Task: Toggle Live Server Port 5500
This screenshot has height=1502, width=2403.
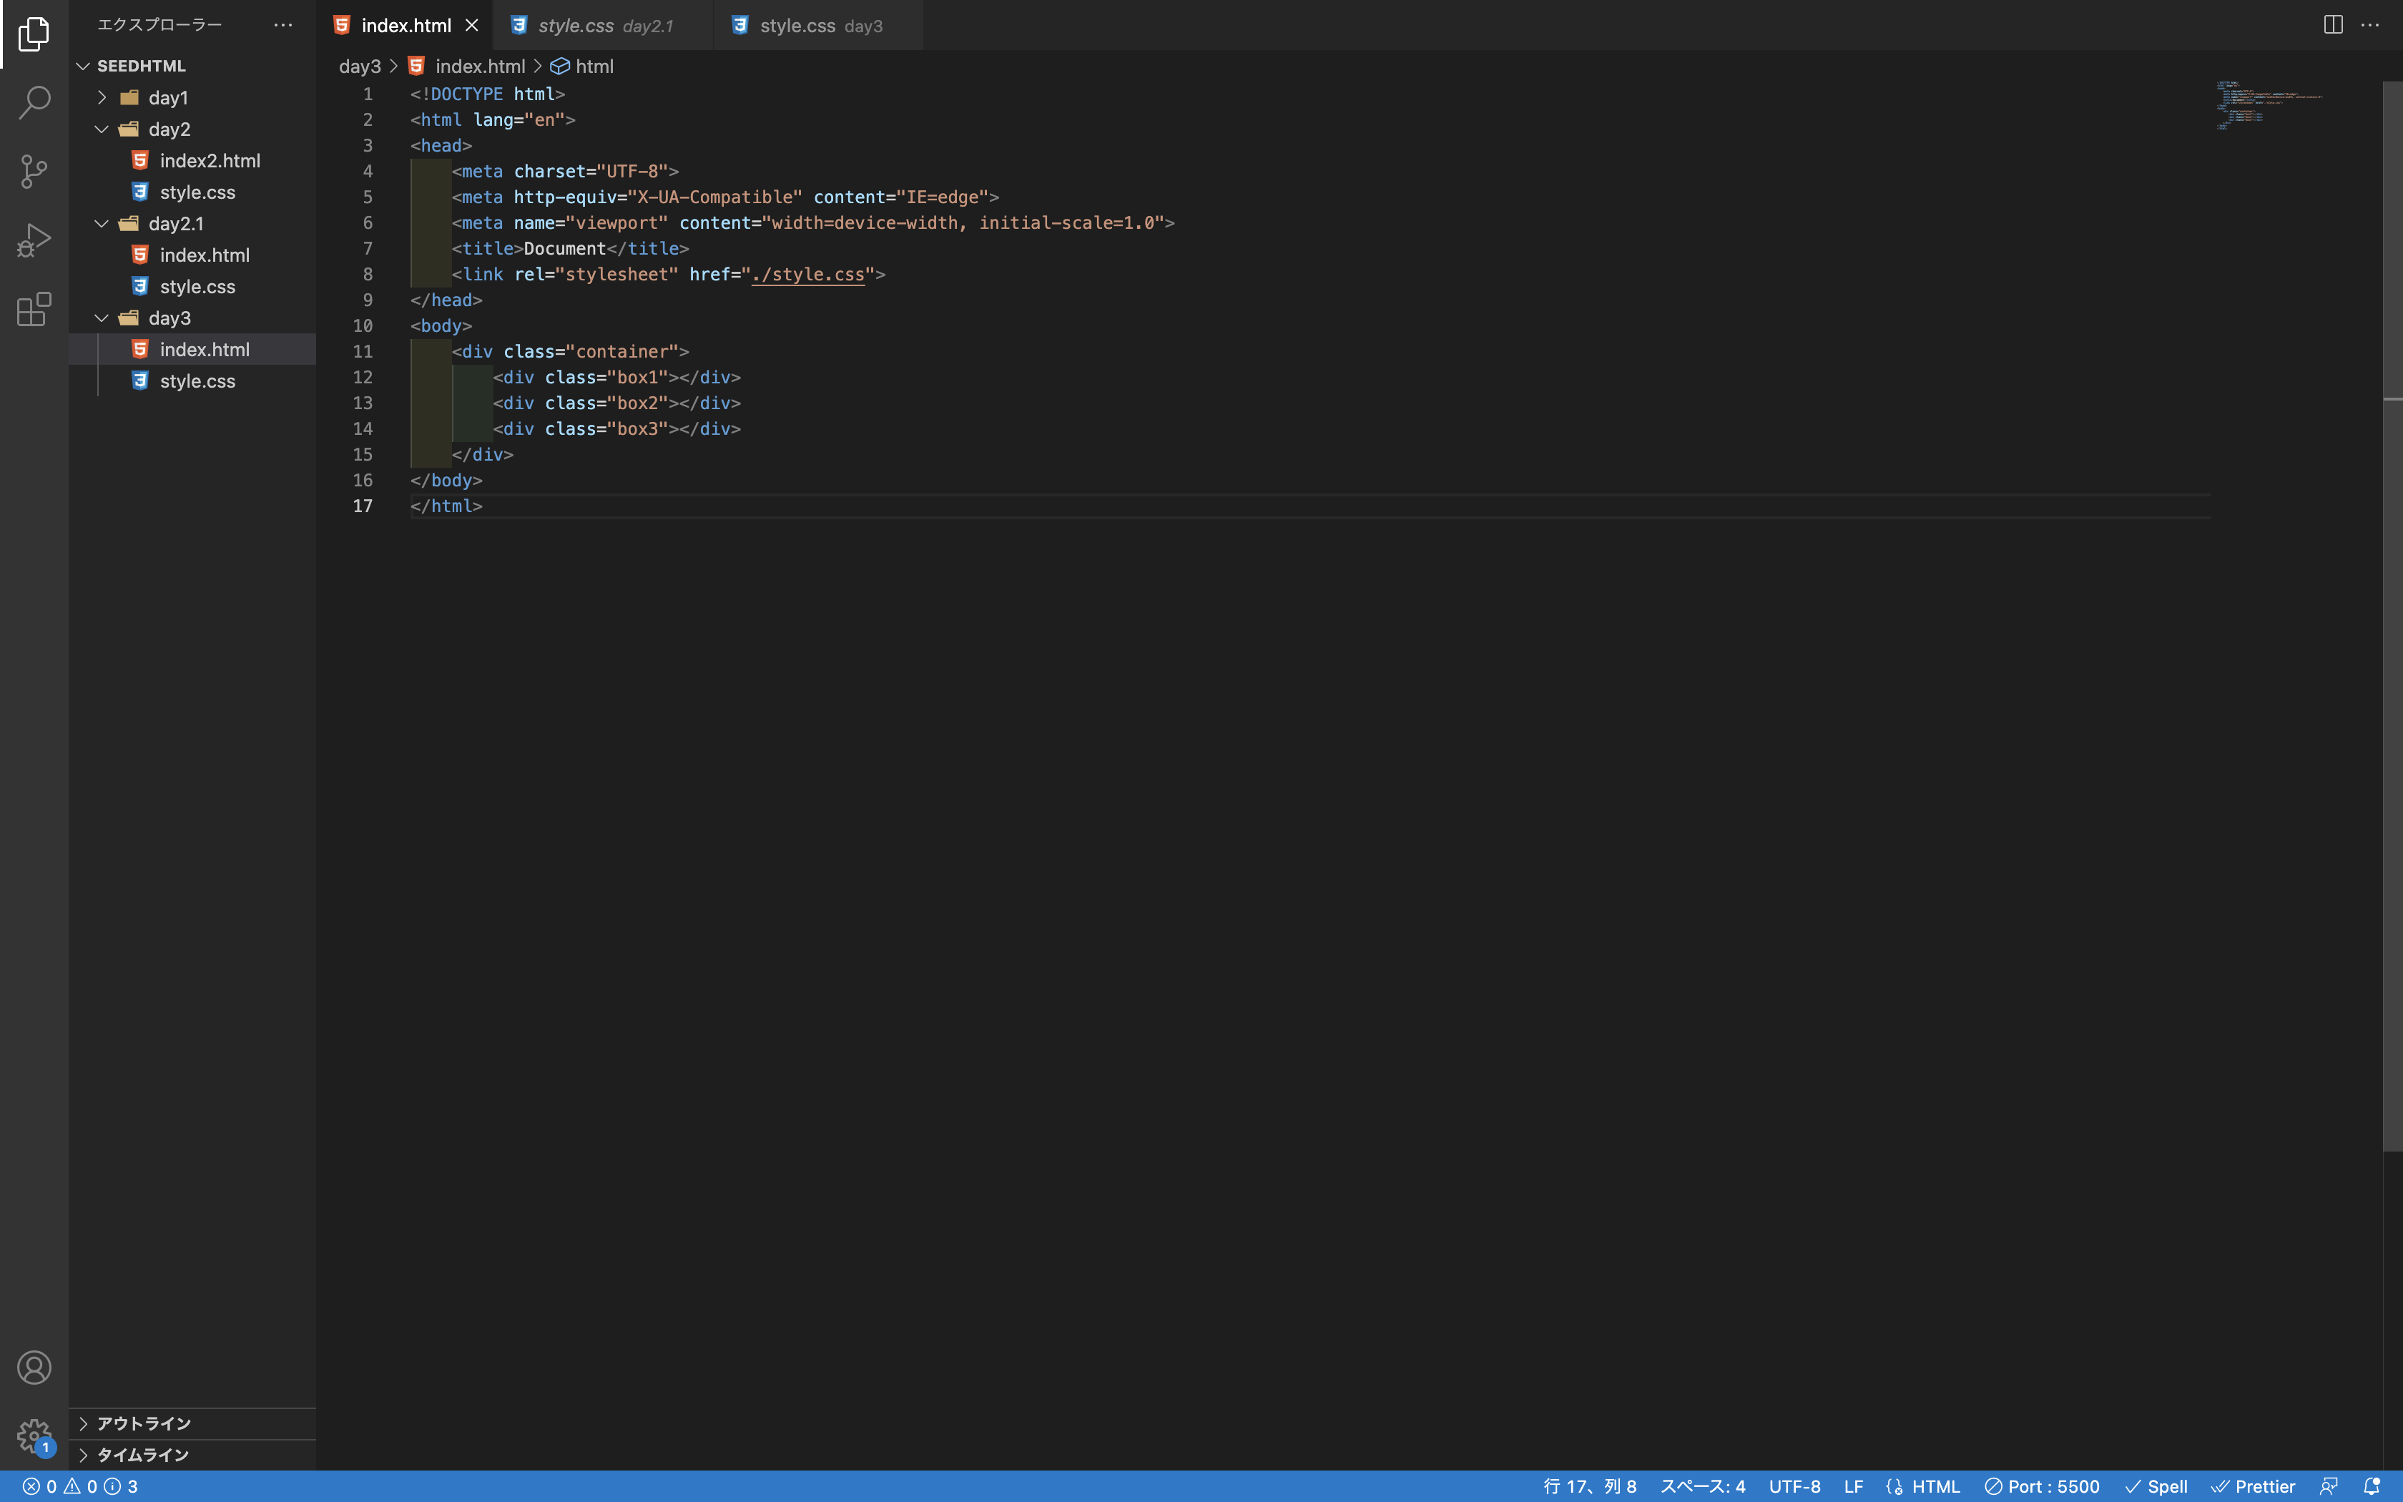Action: [x=2042, y=1486]
